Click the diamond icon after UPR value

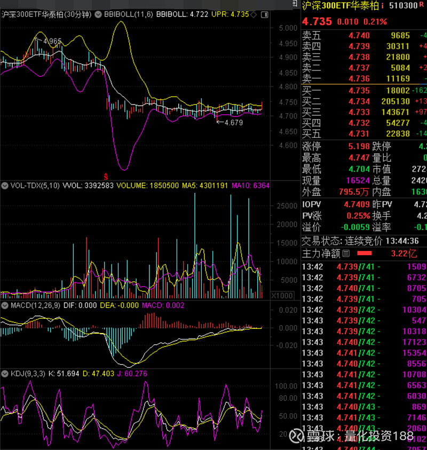(x=254, y=14)
